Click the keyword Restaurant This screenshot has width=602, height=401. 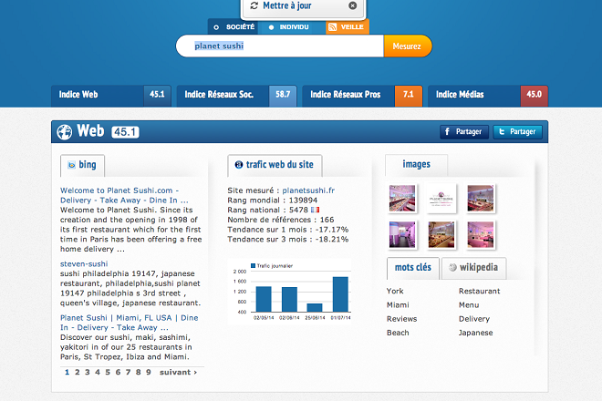click(480, 291)
